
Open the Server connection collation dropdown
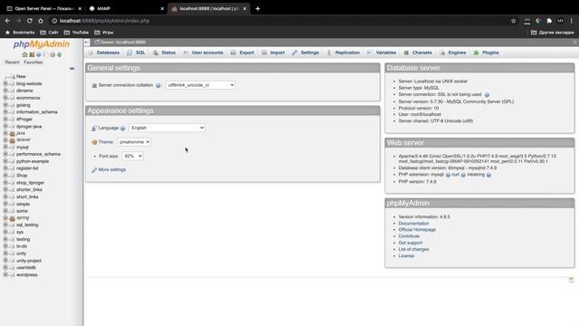click(x=200, y=85)
